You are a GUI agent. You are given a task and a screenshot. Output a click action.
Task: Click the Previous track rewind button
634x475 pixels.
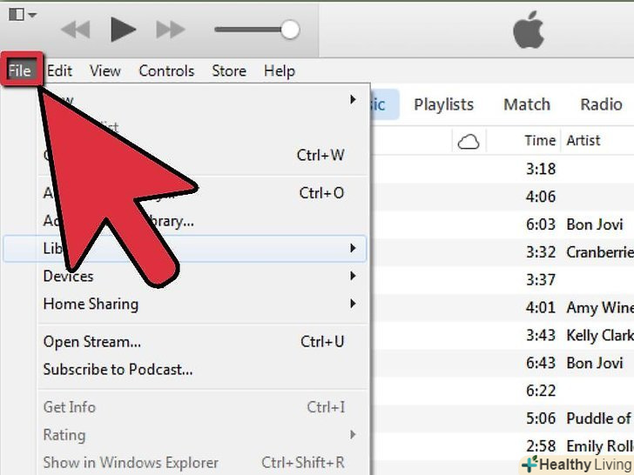[x=76, y=30]
